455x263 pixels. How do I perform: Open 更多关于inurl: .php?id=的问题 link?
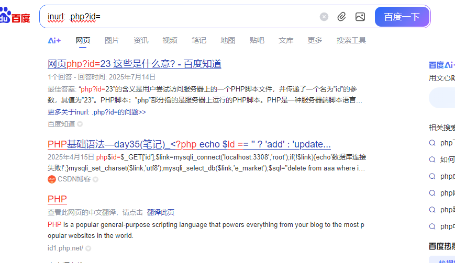pyautogui.click(x=97, y=112)
